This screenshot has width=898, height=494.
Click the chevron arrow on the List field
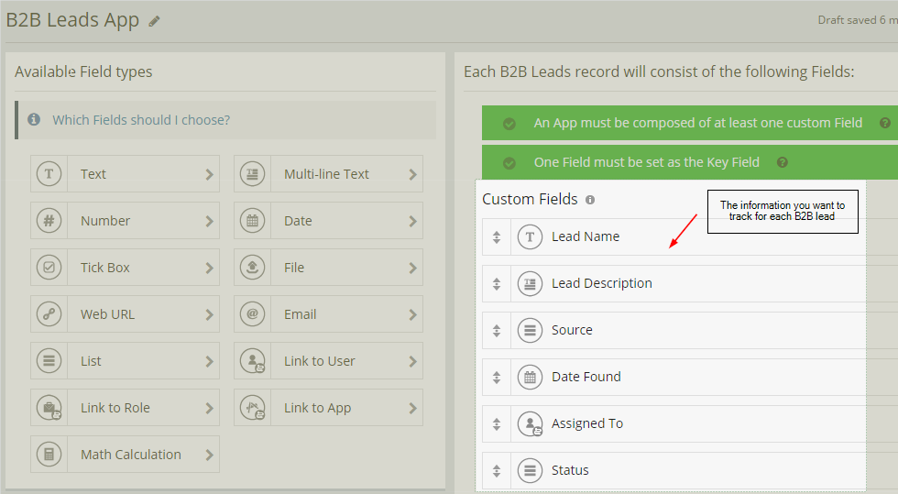pos(209,361)
